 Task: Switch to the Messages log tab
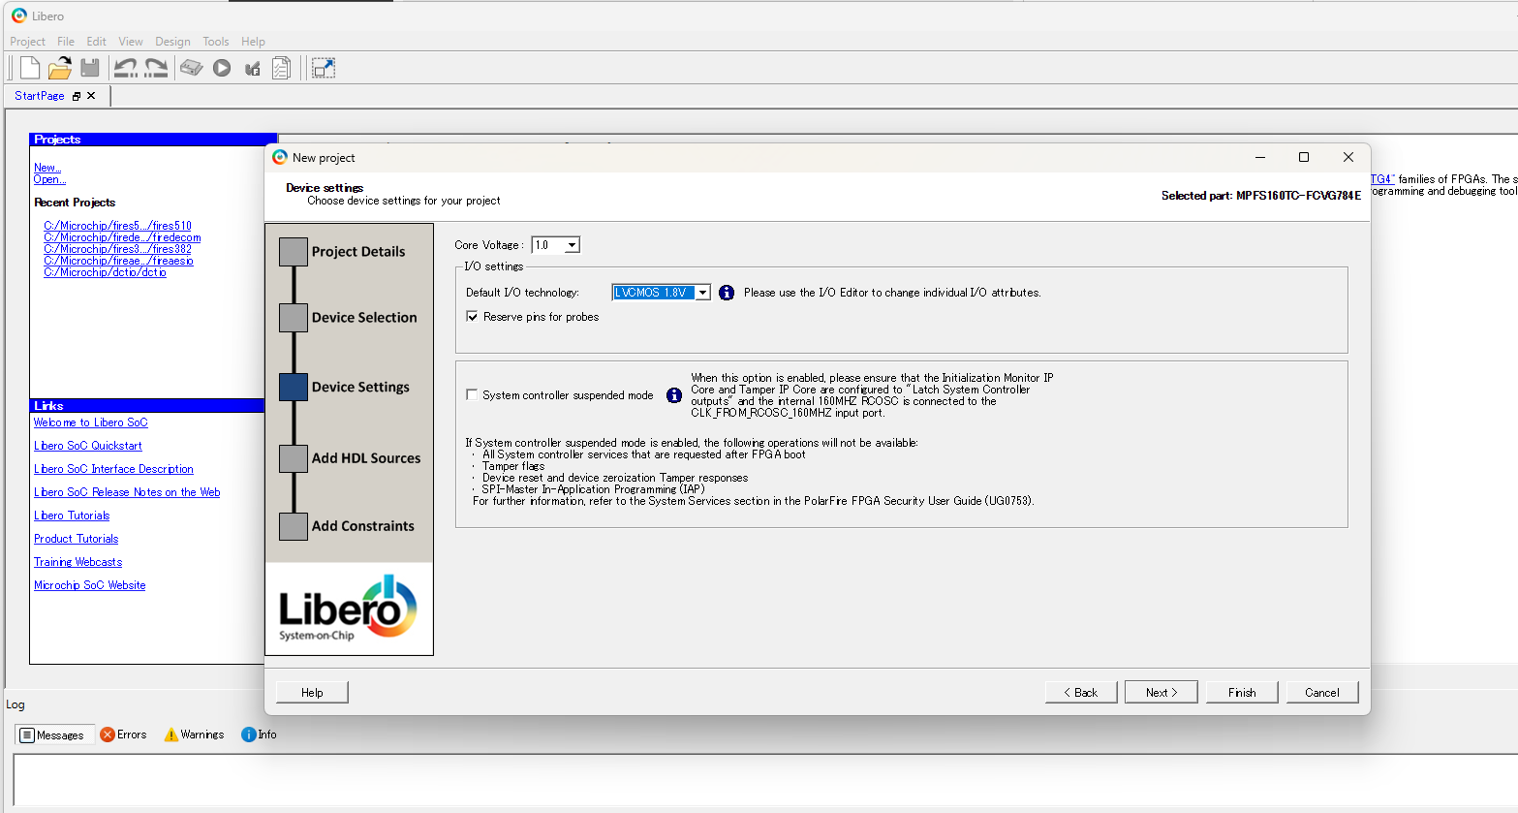pos(55,735)
